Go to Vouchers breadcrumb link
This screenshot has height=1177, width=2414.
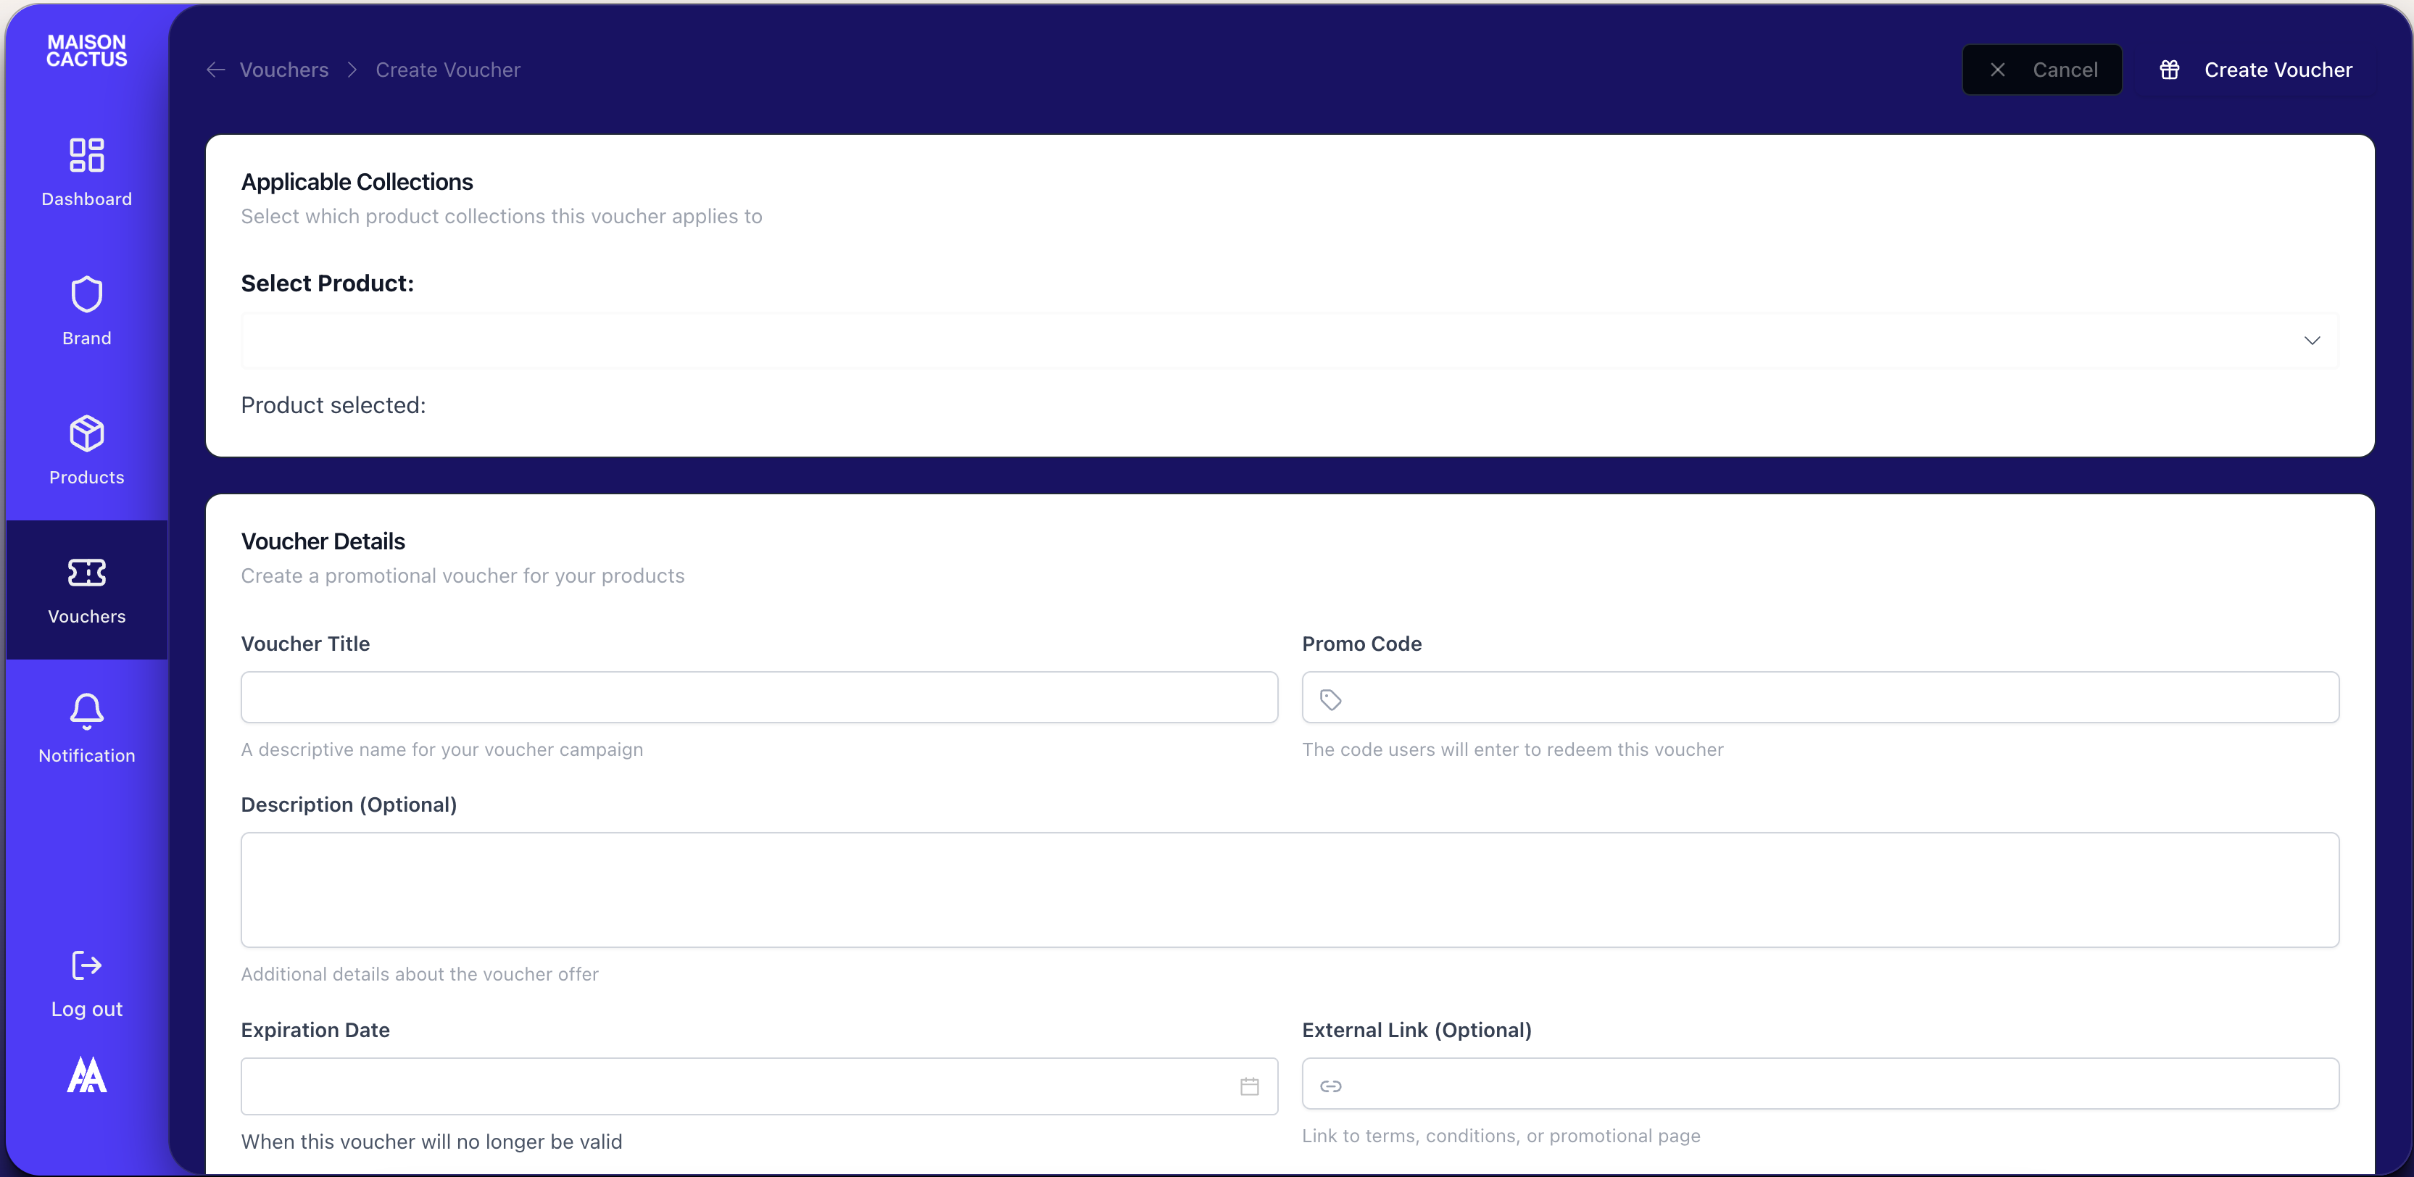tap(284, 70)
